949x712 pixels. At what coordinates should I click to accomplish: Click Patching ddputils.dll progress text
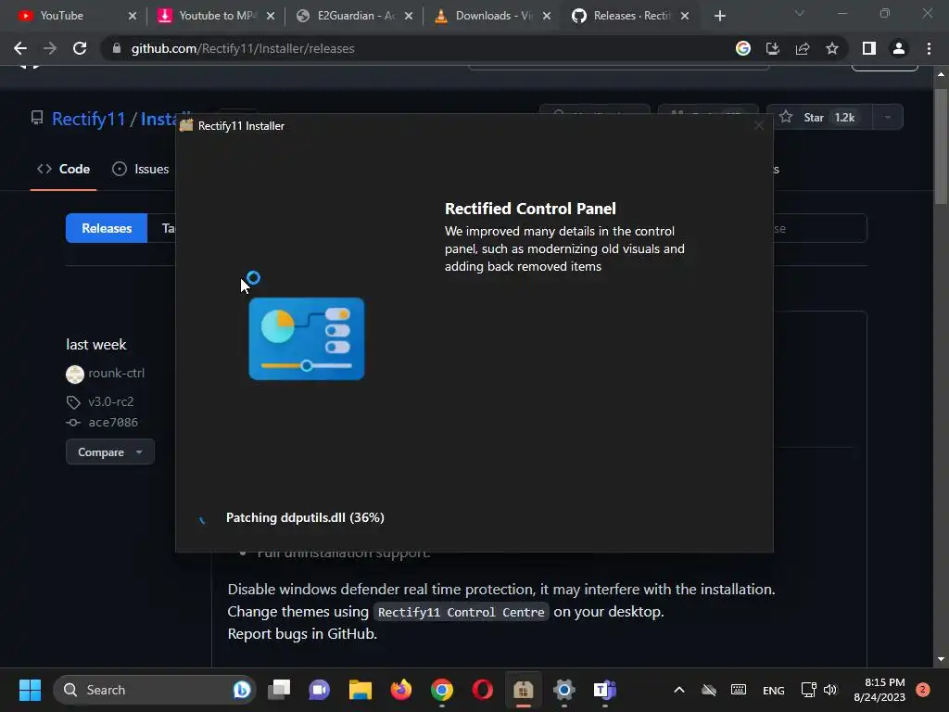click(305, 517)
